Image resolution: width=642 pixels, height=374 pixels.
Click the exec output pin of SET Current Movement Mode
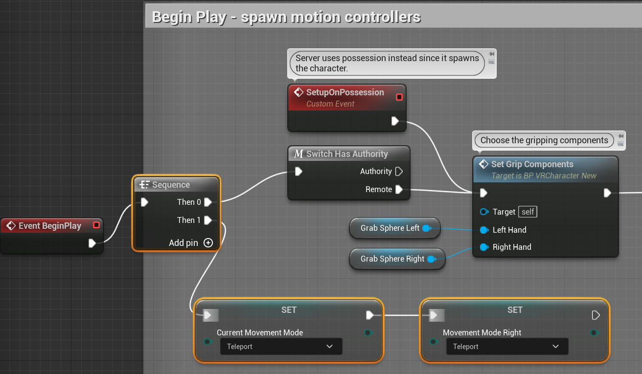[370, 315]
